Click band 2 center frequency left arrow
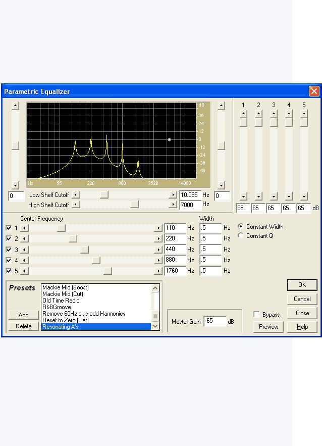The image size is (322, 446). click(x=25, y=238)
